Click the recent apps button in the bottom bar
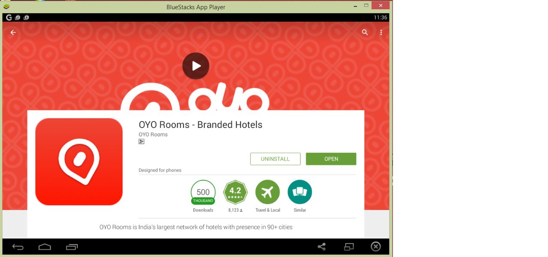The height and width of the screenshot is (257, 548). 72,247
